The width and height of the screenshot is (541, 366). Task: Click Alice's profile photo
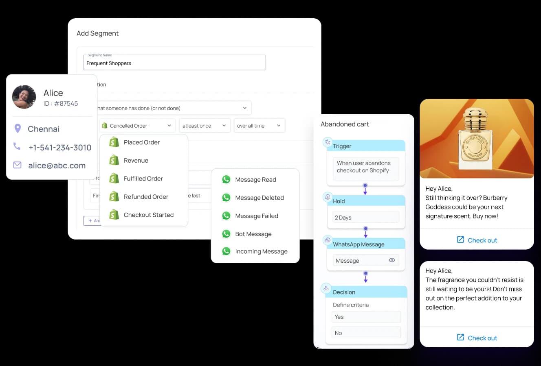coord(24,97)
